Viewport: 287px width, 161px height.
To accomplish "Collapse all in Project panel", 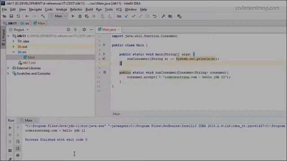I will point(75,30).
